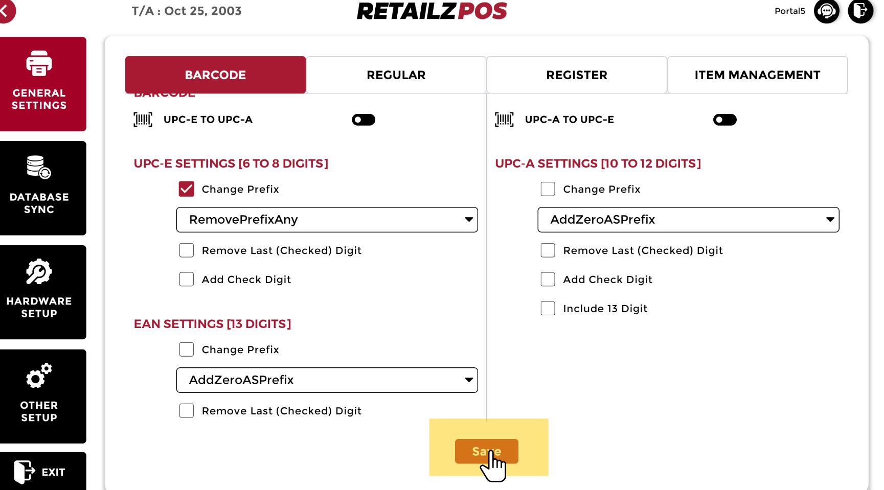
Task: Open the Regular tab
Action: [396, 75]
